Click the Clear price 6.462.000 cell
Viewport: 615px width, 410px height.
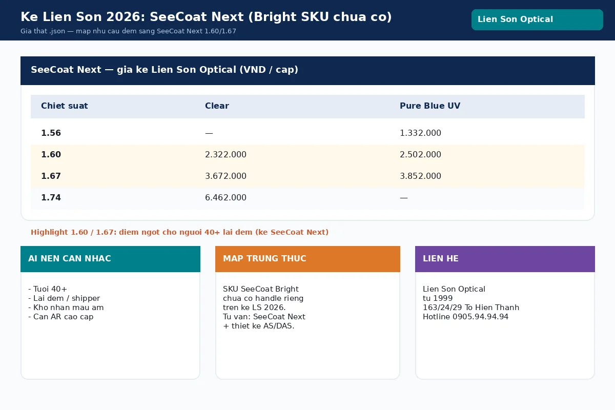coord(225,198)
